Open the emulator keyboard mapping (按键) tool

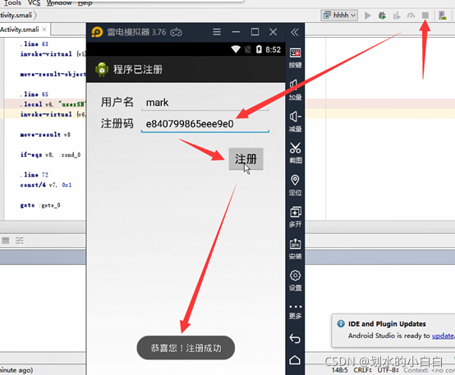[x=295, y=57]
